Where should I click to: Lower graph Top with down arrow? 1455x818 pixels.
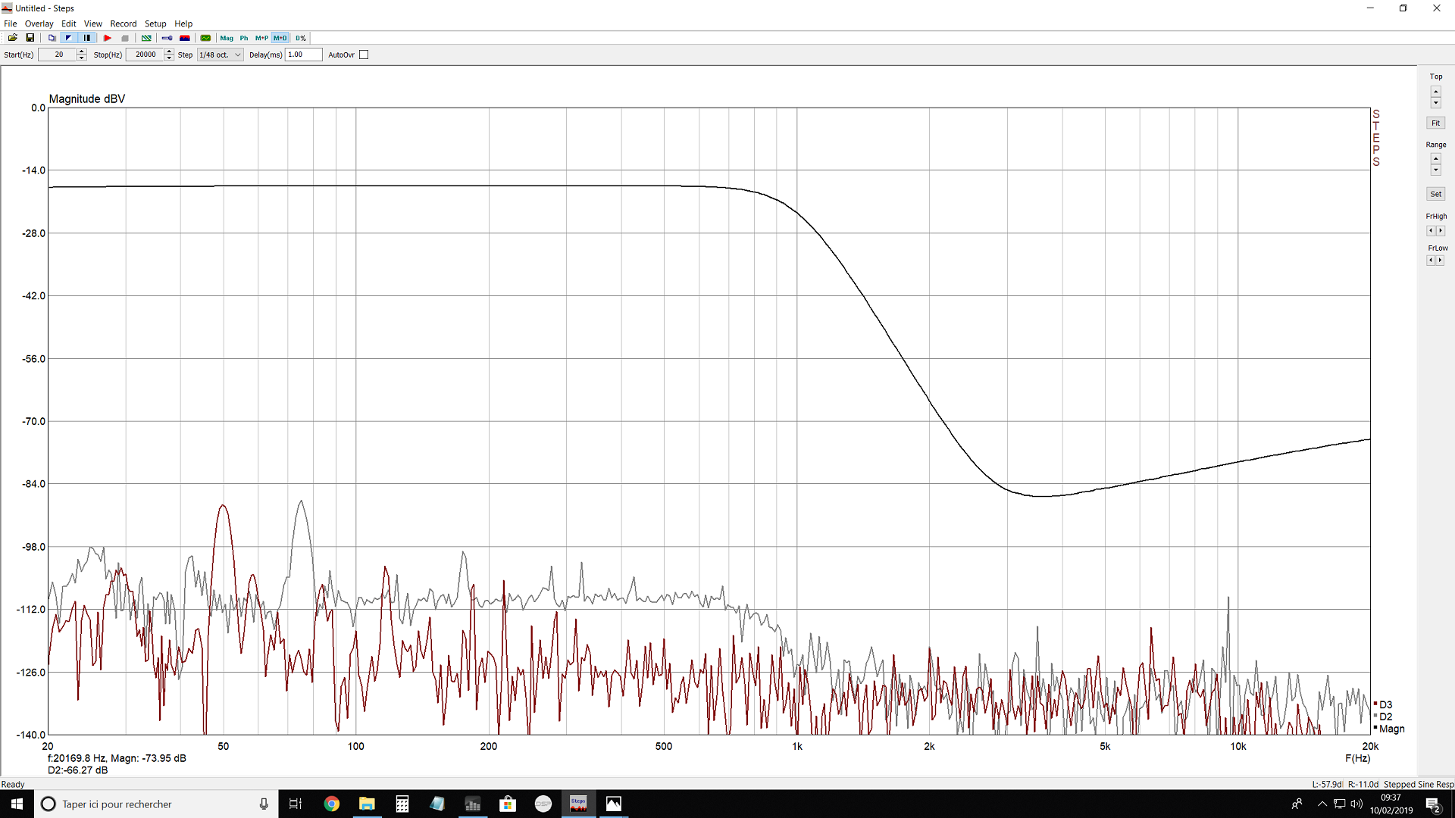1435,103
